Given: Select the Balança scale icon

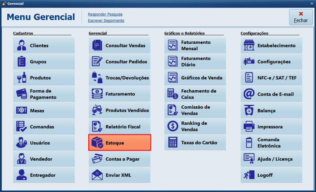Looking at the screenshot, I should coord(249,110).
